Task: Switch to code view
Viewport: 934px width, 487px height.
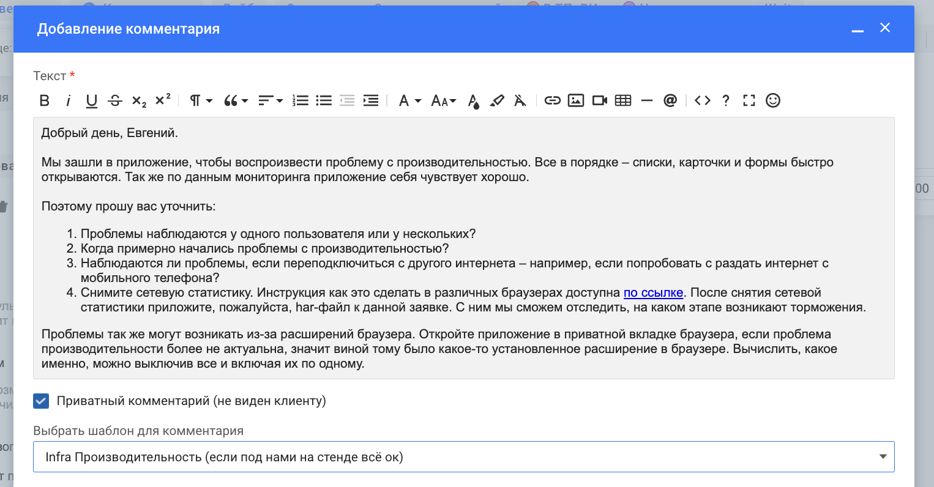Action: [x=703, y=100]
